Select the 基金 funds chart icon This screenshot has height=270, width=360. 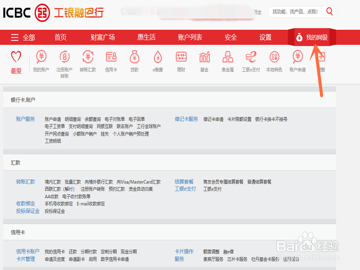point(205,58)
